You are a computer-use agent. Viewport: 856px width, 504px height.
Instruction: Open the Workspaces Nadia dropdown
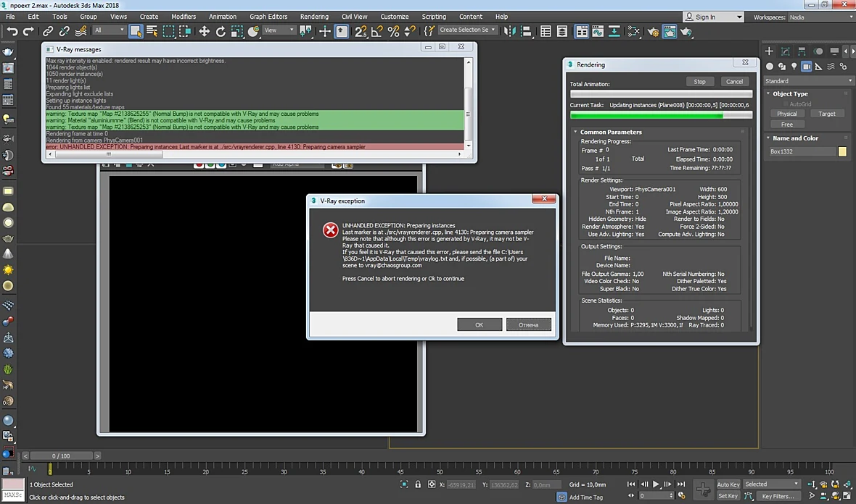(821, 17)
